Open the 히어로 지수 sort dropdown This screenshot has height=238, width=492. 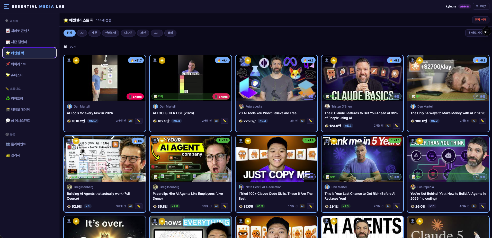[475, 33]
